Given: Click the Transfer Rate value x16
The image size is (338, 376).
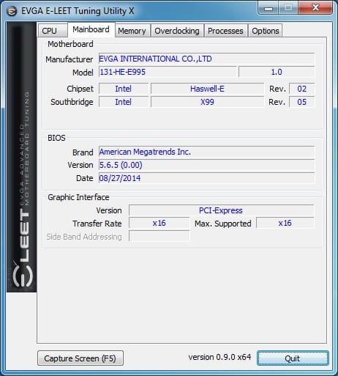Looking at the screenshot, I should pos(159,223).
